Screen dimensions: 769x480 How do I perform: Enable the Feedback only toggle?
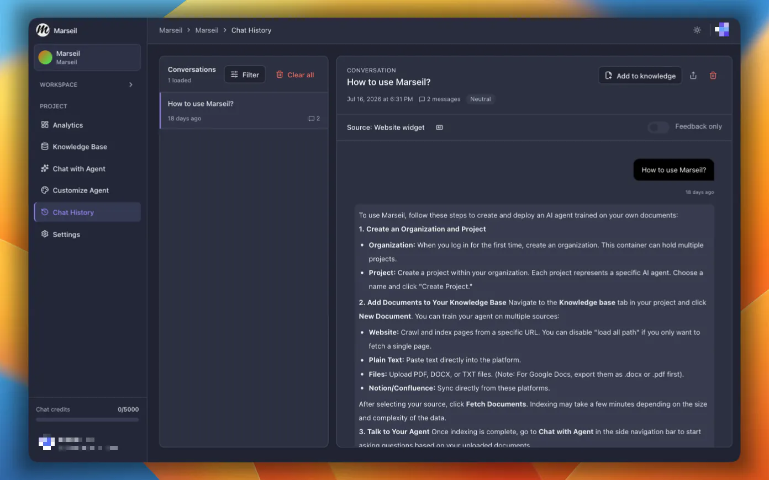pos(658,127)
